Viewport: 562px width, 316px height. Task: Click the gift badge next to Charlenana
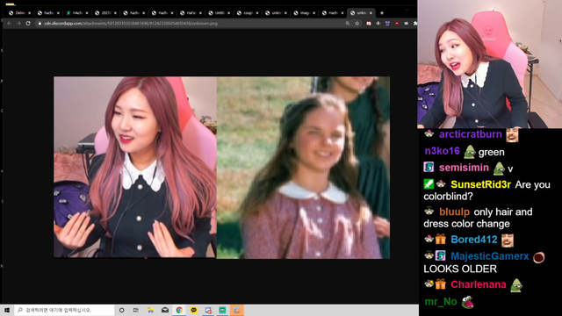point(441,284)
